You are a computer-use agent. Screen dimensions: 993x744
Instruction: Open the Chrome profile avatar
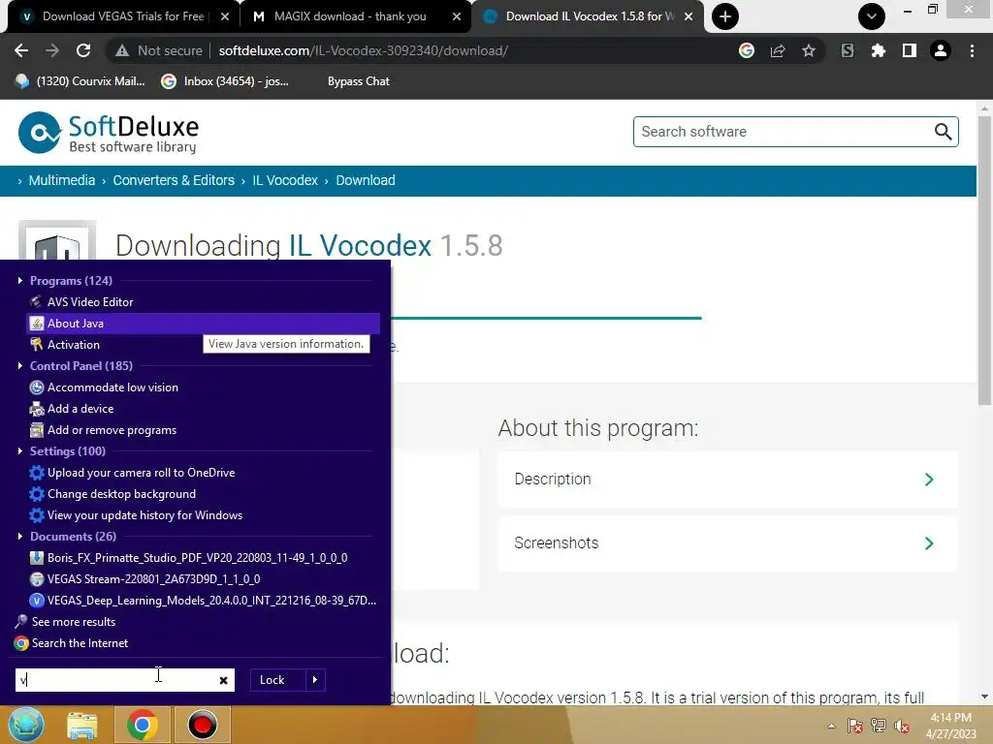tap(941, 50)
